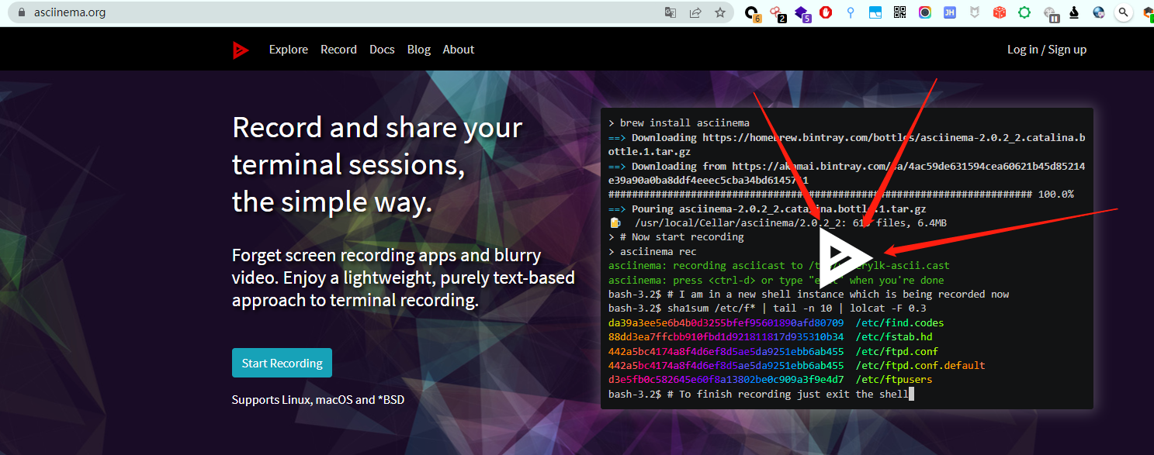Open the Docs page
1154x455 pixels.
382,50
